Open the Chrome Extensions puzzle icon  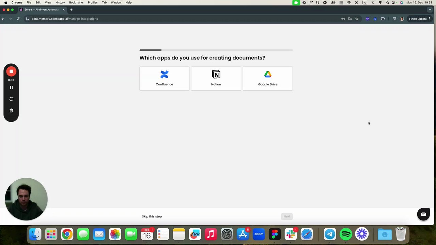(x=383, y=19)
